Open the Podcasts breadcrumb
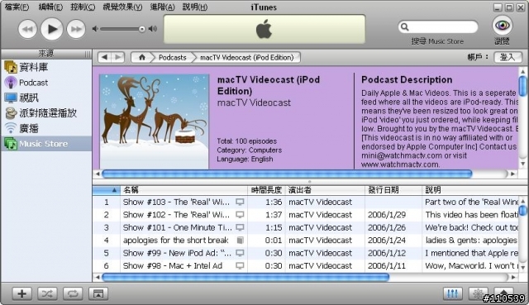 tap(173, 57)
